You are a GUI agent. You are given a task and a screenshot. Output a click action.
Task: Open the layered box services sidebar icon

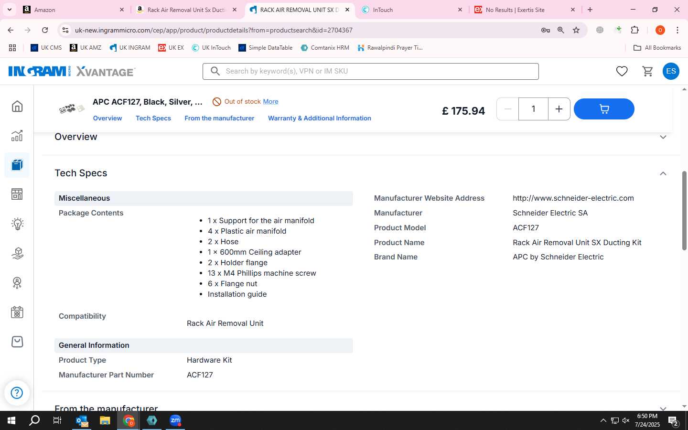point(17,253)
